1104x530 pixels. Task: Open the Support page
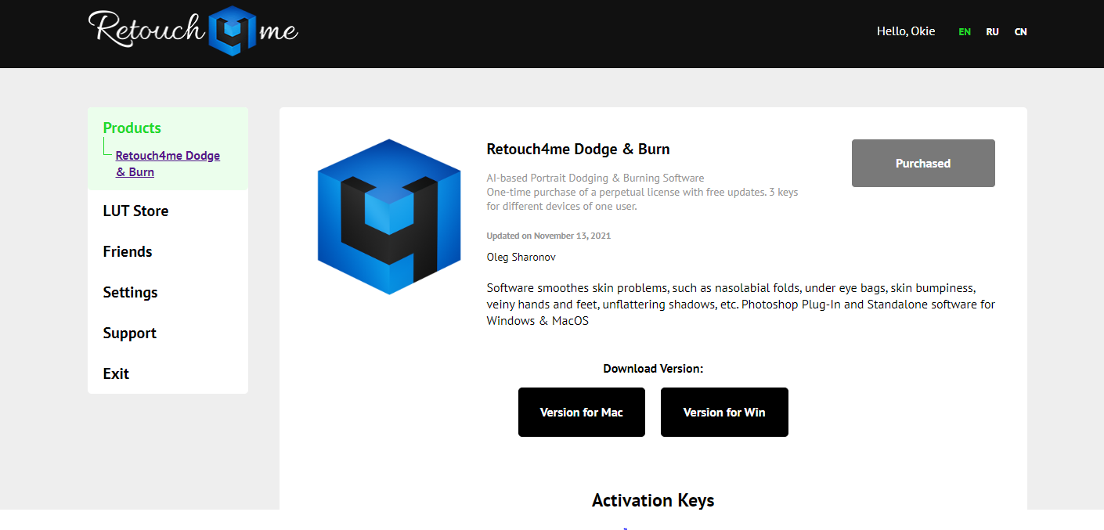click(x=129, y=333)
